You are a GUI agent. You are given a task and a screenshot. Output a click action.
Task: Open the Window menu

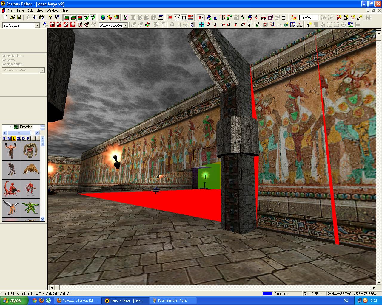52,10
